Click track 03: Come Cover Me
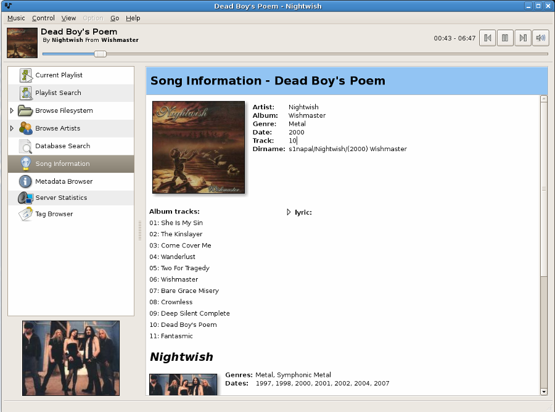555x412 pixels. tap(180, 245)
